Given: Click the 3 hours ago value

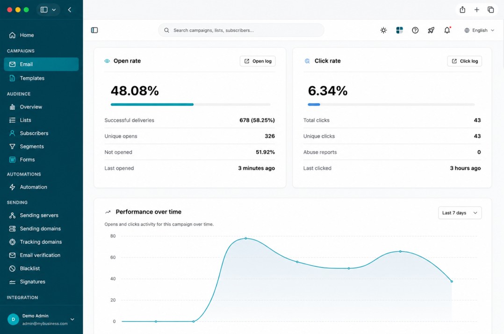Looking at the screenshot, I should point(465,168).
